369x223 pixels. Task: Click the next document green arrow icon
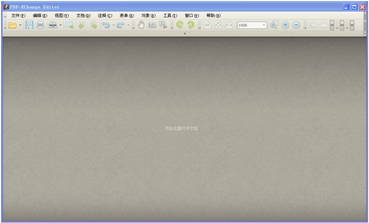[93, 25]
